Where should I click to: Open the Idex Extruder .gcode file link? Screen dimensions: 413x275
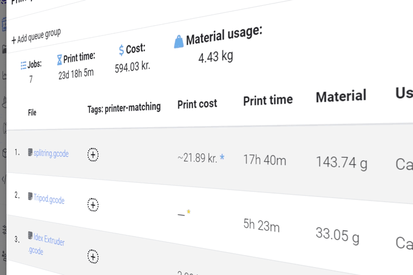pos(46,245)
